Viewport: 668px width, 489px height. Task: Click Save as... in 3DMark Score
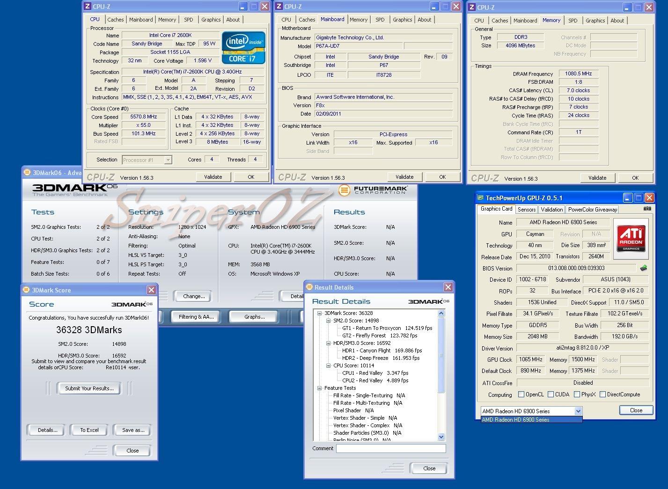[x=133, y=430]
